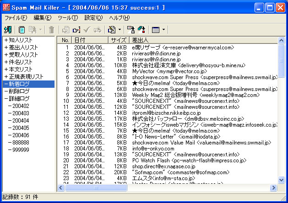Select the 200404 log entry in tree
This screenshot has width=288, height=203.
(21, 121)
